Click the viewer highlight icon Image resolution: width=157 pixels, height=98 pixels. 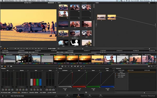tap(8, 48)
